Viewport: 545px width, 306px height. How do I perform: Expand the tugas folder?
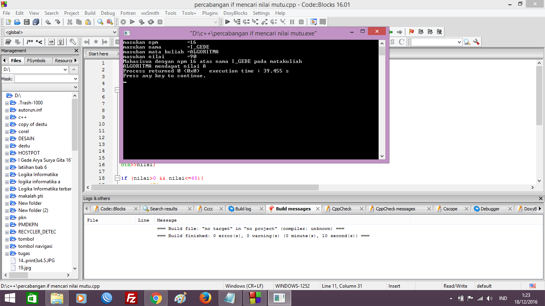pos(7,254)
